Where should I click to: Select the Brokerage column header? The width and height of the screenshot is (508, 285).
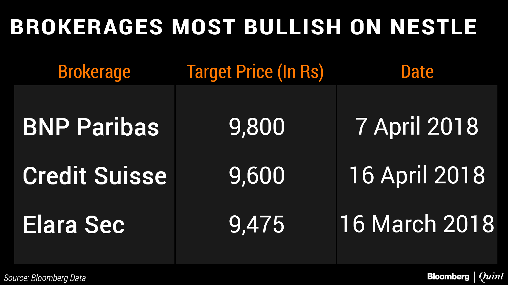94,72
